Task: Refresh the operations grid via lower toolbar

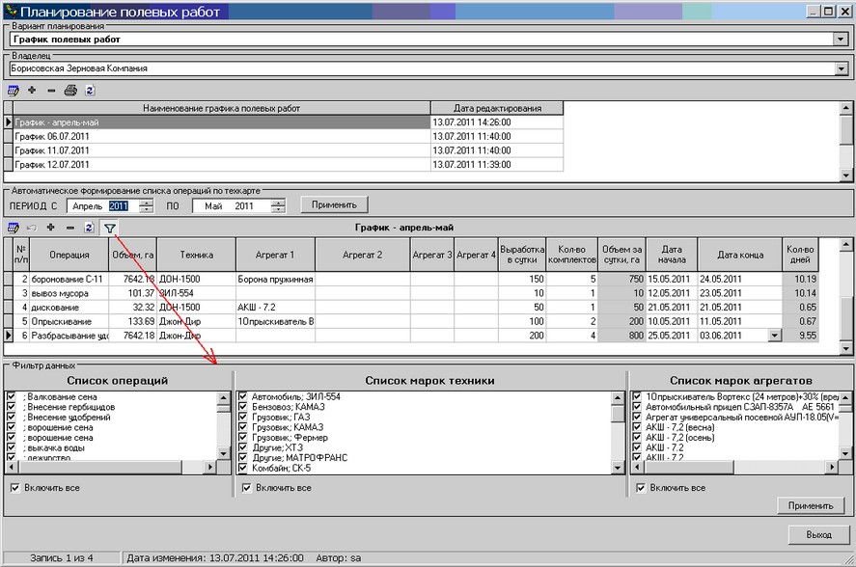Action: click(x=89, y=229)
